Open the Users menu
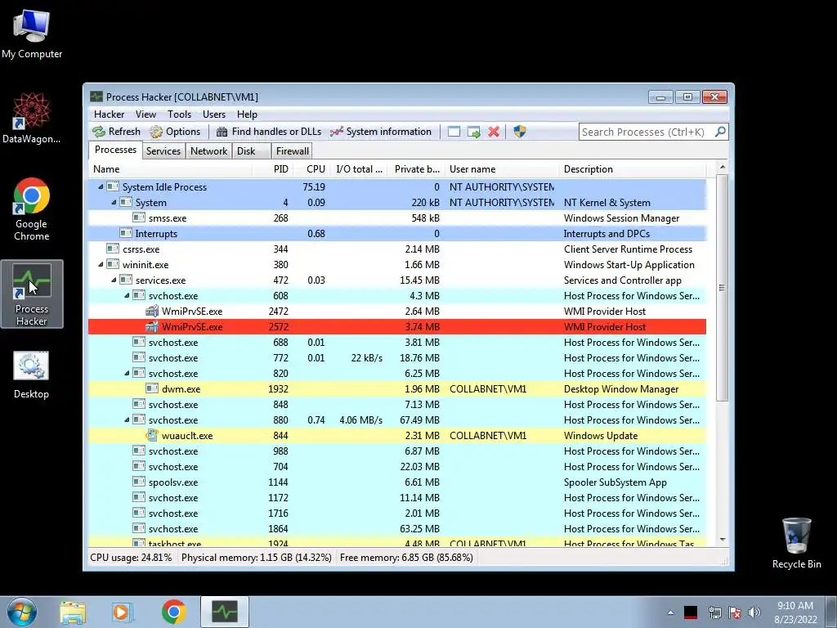The height and width of the screenshot is (628, 837). (x=213, y=114)
